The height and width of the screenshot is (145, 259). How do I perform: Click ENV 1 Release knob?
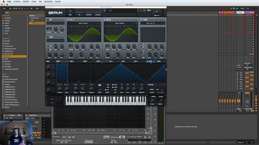(x=91, y=89)
